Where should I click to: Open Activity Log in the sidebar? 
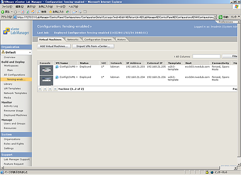click(x=11, y=106)
